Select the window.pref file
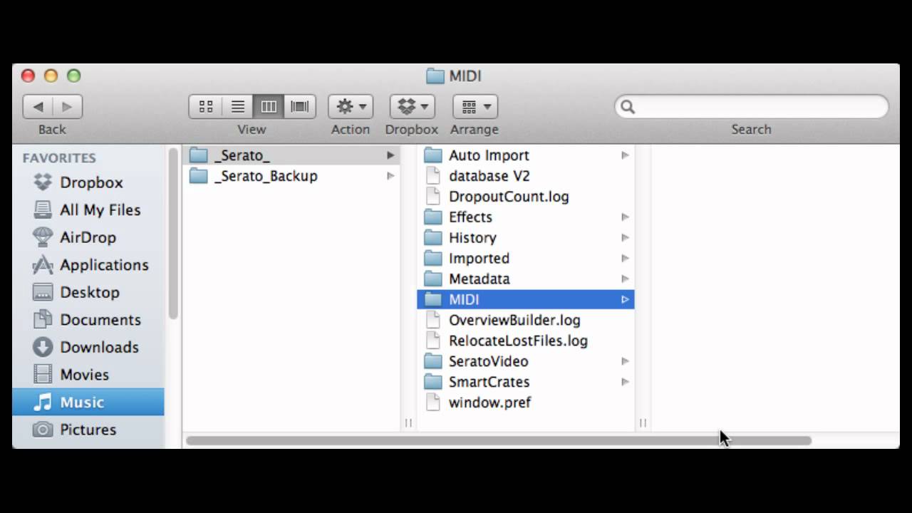The height and width of the screenshot is (513, 912). (x=525, y=403)
